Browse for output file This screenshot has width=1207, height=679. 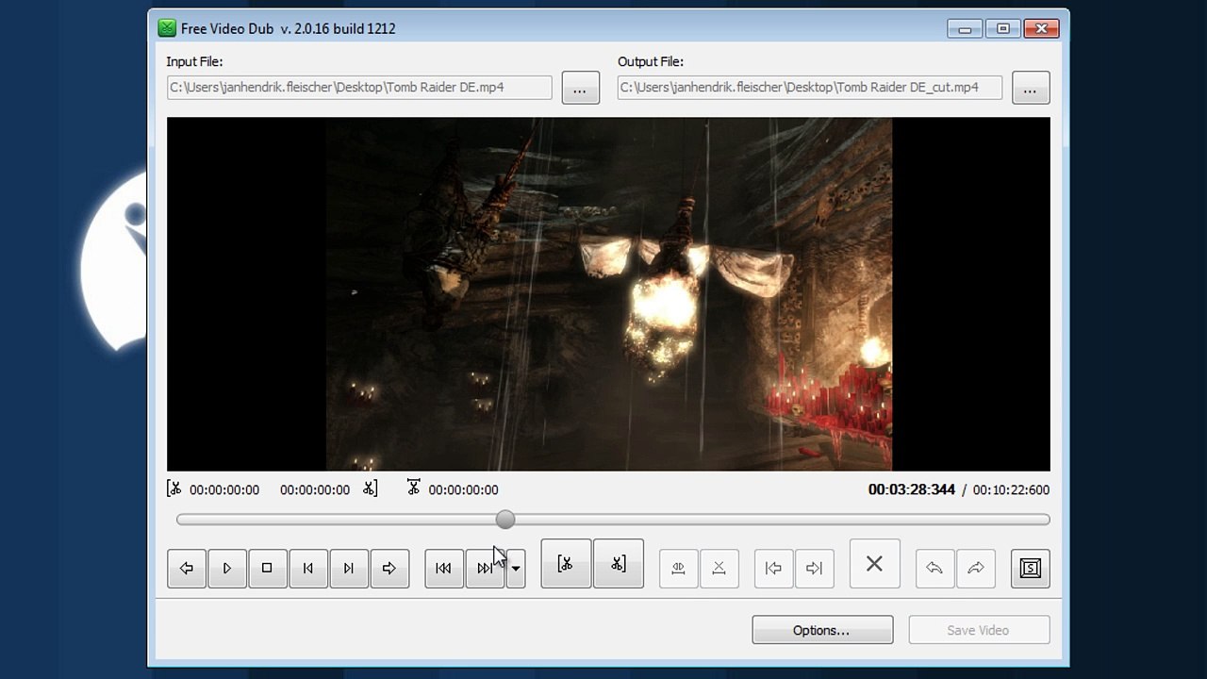(1031, 88)
